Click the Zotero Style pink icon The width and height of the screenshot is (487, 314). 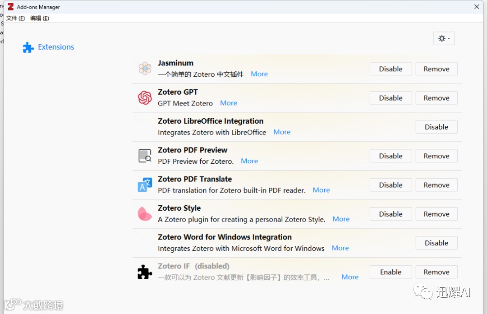(x=145, y=214)
